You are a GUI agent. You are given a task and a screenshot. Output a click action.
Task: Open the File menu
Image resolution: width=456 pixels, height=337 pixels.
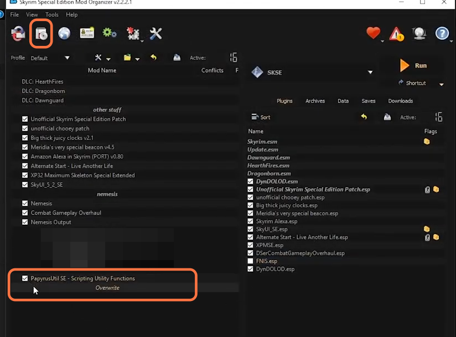tap(14, 14)
